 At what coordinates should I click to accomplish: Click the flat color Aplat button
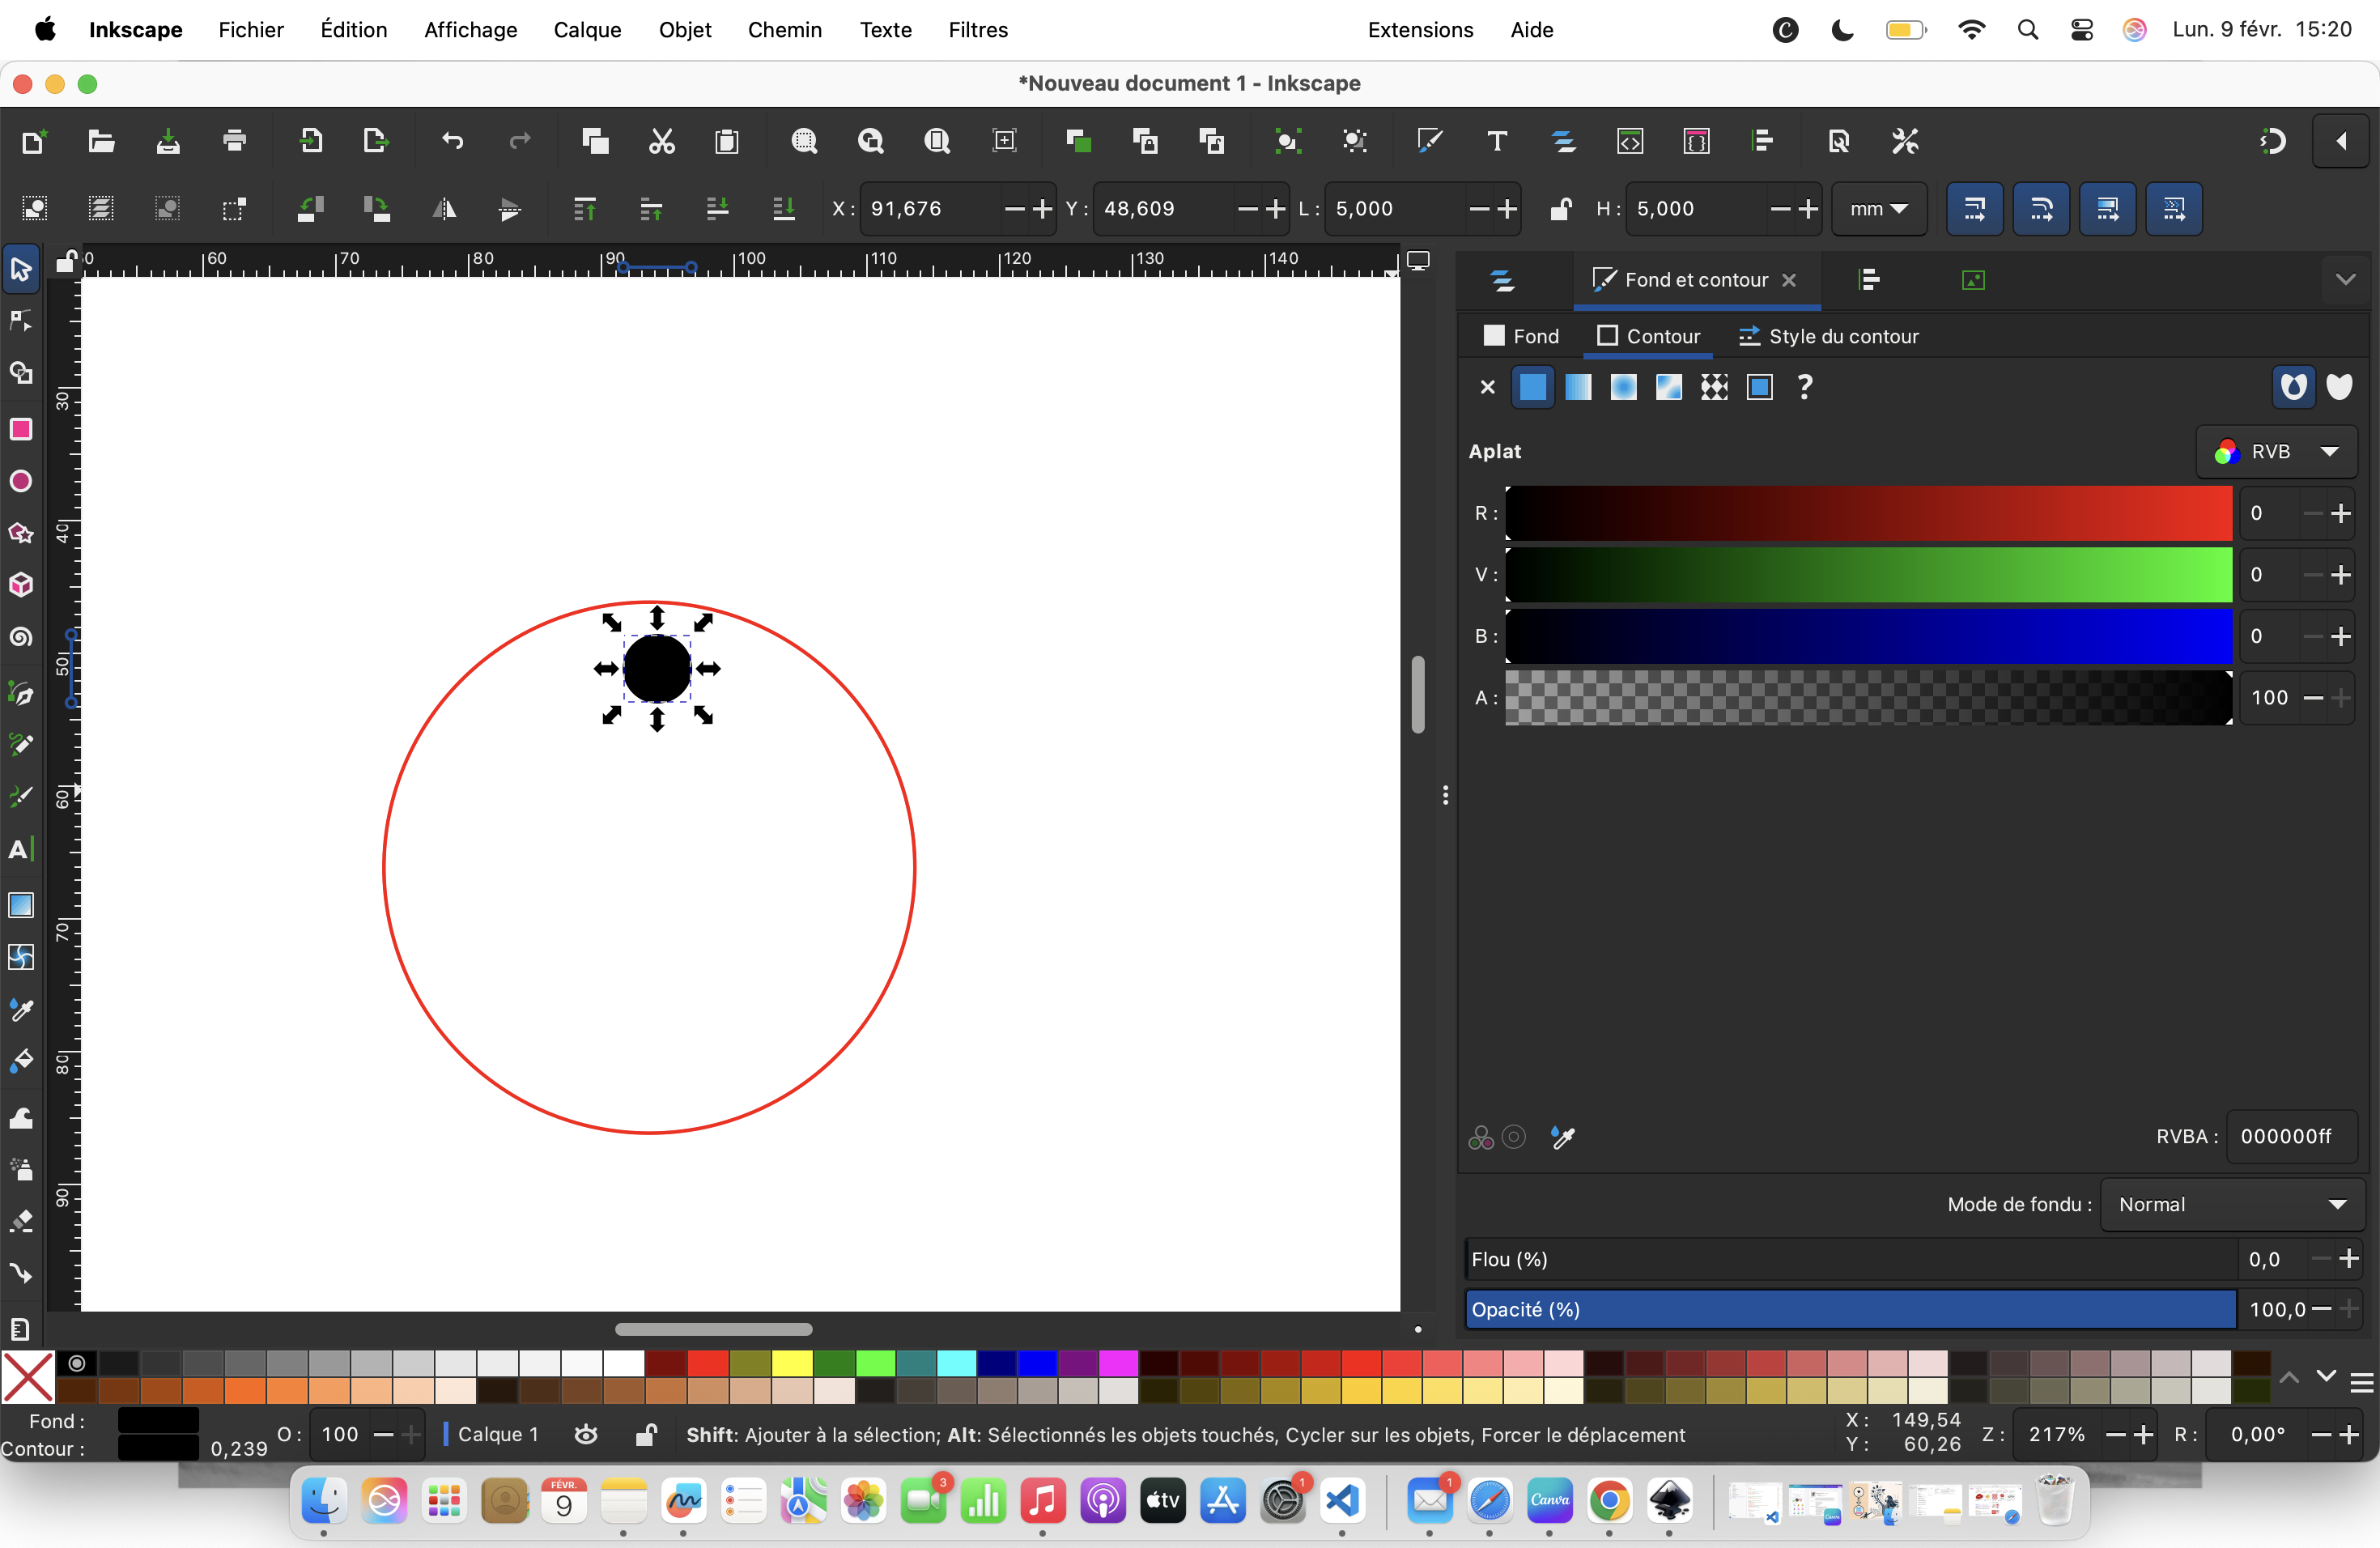(x=1532, y=387)
